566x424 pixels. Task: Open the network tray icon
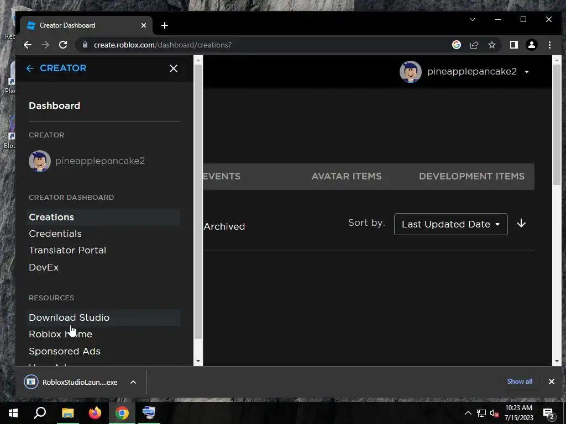click(481, 413)
